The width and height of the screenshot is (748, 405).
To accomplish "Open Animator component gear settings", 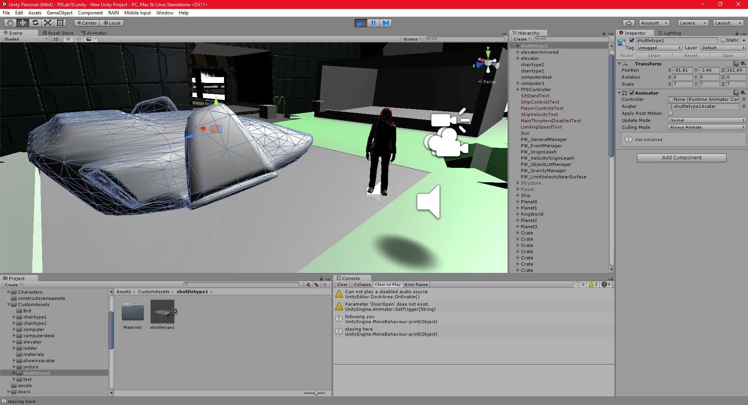I will [743, 93].
